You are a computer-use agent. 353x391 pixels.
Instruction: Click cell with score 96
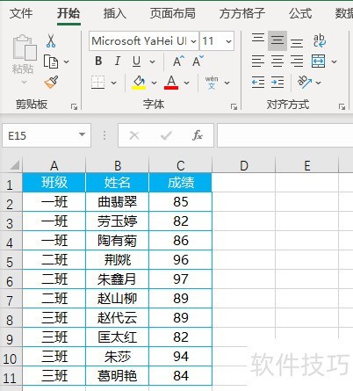[x=181, y=260]
